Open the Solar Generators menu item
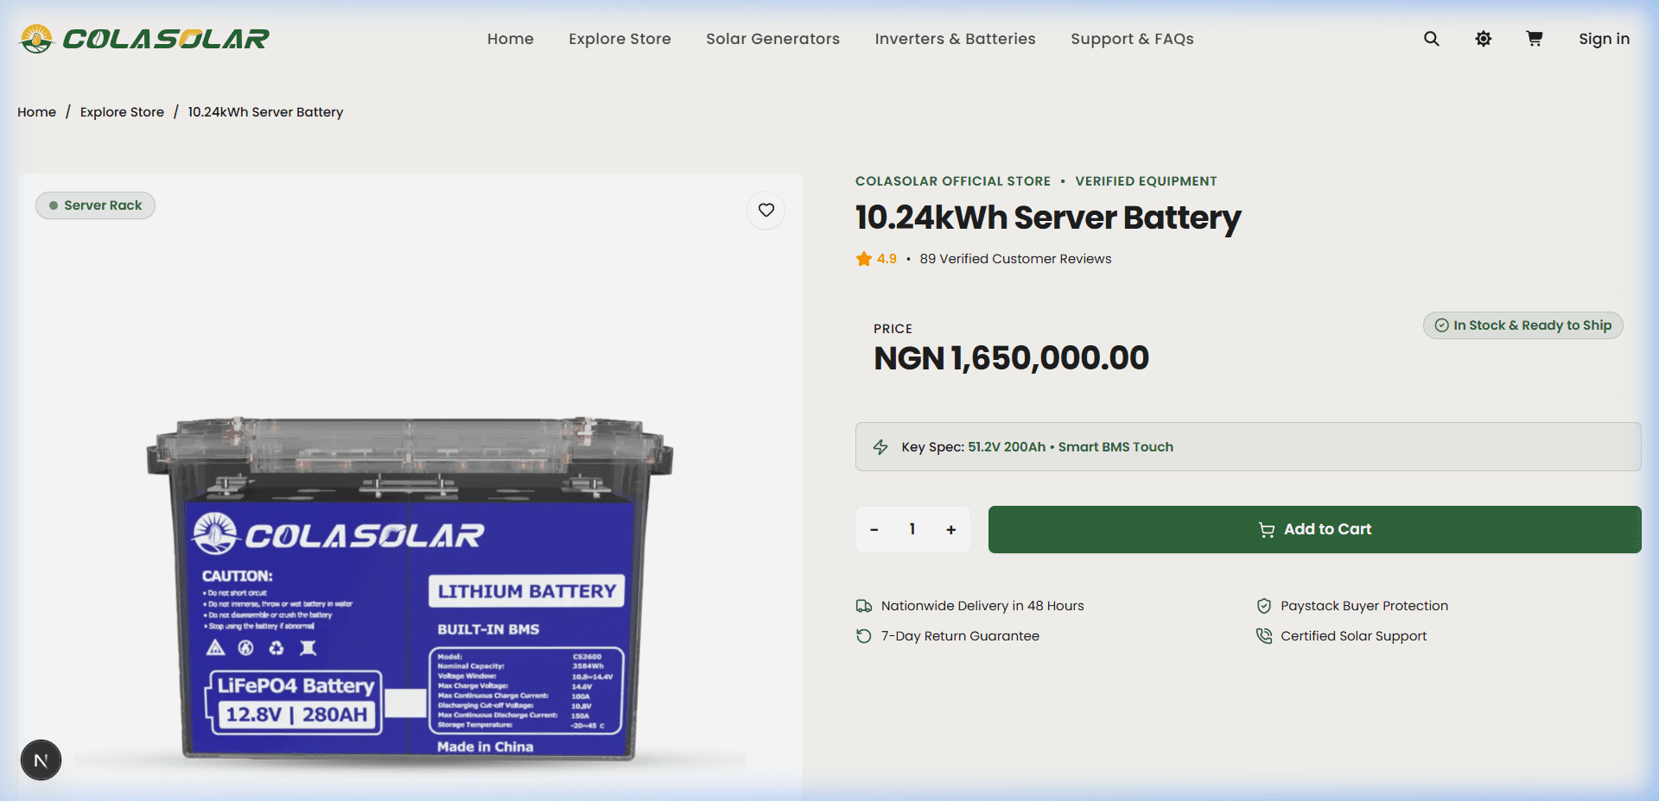The height and width of the screenshot is (801, 1659). point(772,39)
